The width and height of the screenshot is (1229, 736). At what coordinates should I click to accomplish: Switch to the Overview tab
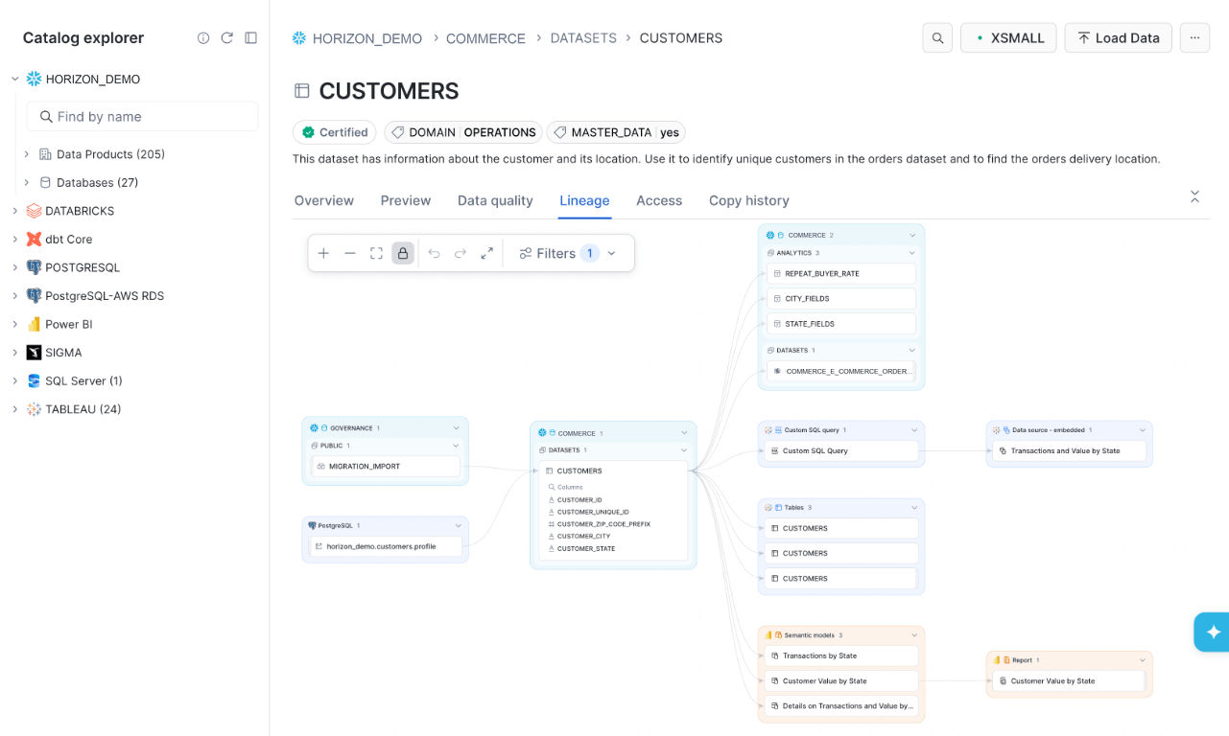[x=324, y=200]
